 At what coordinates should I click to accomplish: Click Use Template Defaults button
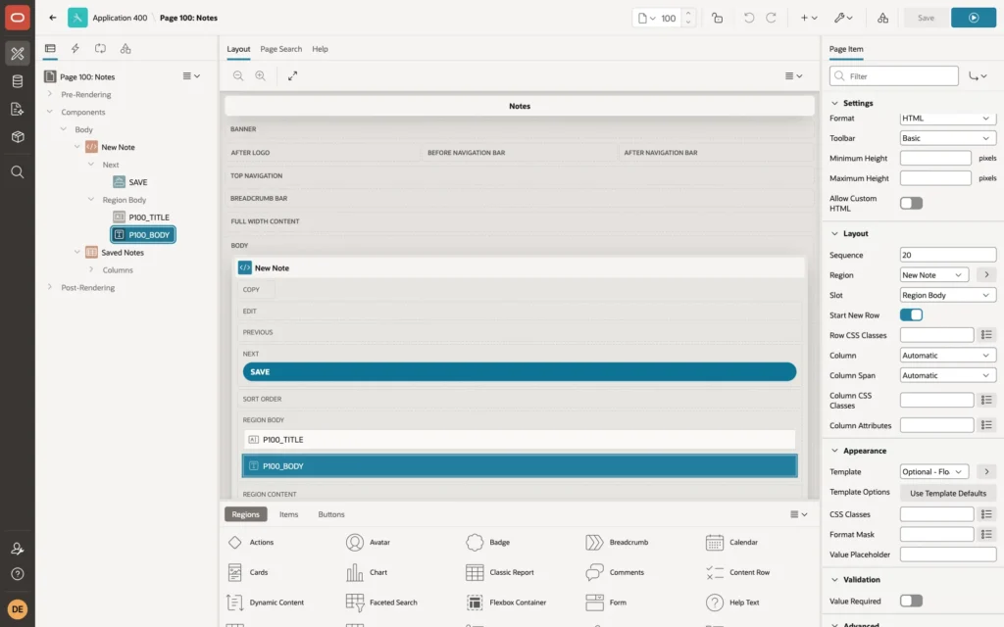point(948,494)
